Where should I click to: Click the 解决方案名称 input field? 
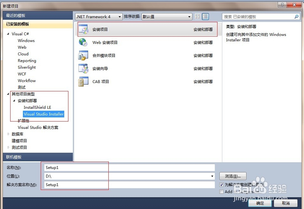click(x=129, y=185)
